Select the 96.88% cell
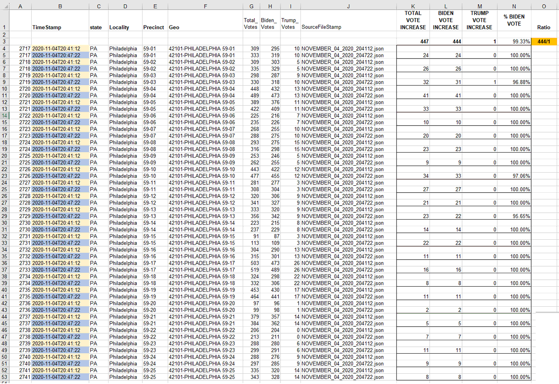This screenshot has width=559, height=384. tap(513, 82)
